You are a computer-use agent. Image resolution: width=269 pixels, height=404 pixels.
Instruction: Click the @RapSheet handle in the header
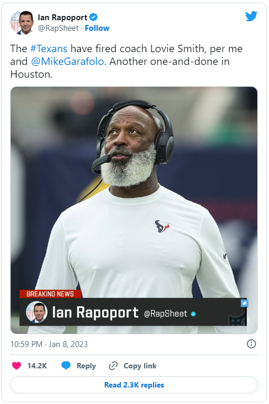coord(58,28)
